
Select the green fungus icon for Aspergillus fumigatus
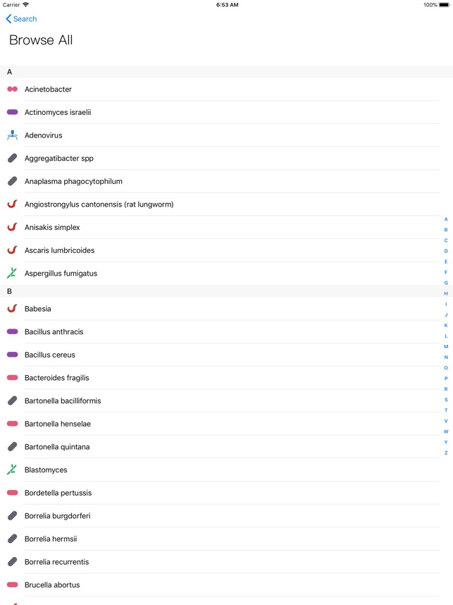[12, 273]
